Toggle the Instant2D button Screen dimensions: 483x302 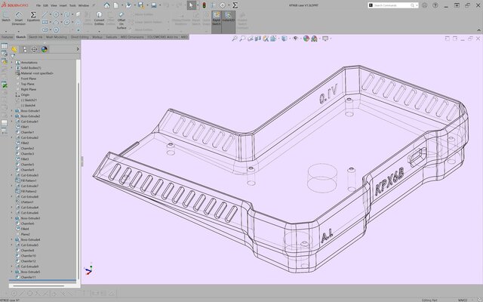[x=229, y=18]
